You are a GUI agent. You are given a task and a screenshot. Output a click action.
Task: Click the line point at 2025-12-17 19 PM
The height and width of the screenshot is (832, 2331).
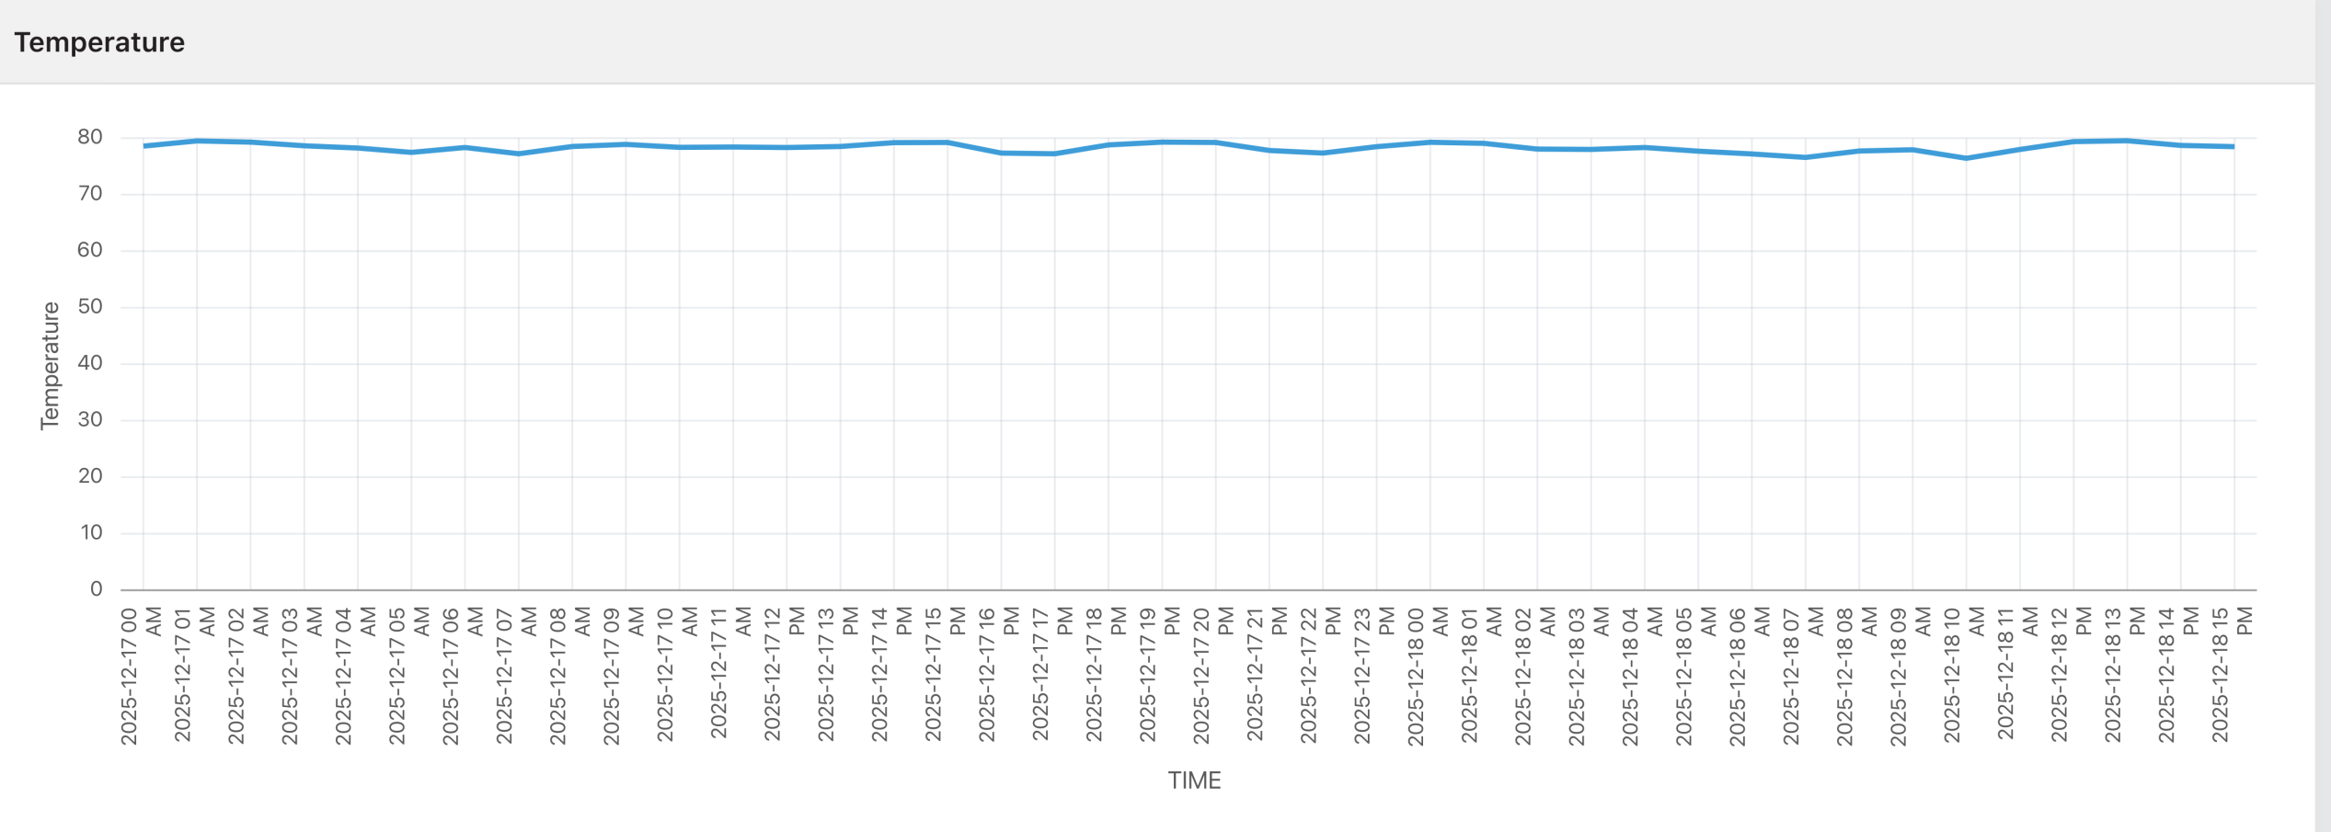tap(1162, 142)
